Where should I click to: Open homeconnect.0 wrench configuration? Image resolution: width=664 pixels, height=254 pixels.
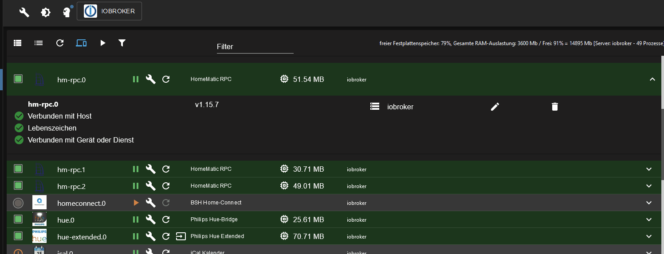click(x=151, y=203)
